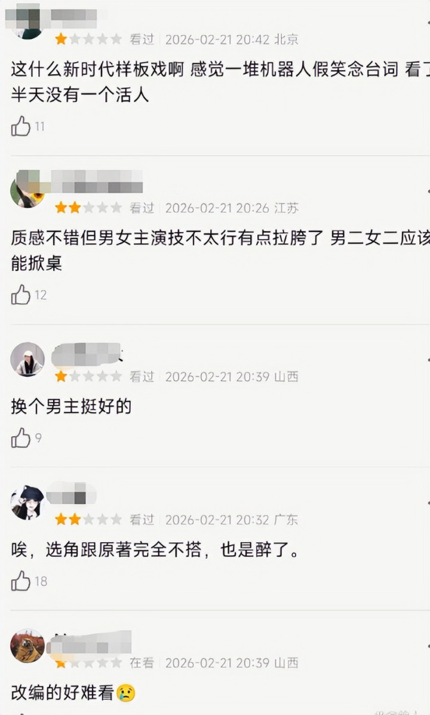Like the review with 11 likes
The height and width of the screenshot is (715, 430).
click(x=20, y=126)
